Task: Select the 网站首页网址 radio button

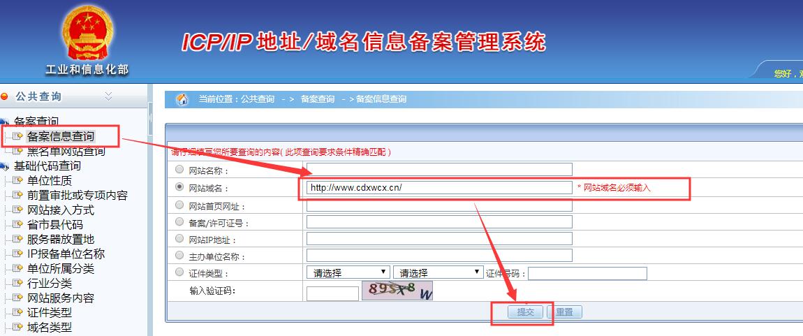Action: pos(179,205)
